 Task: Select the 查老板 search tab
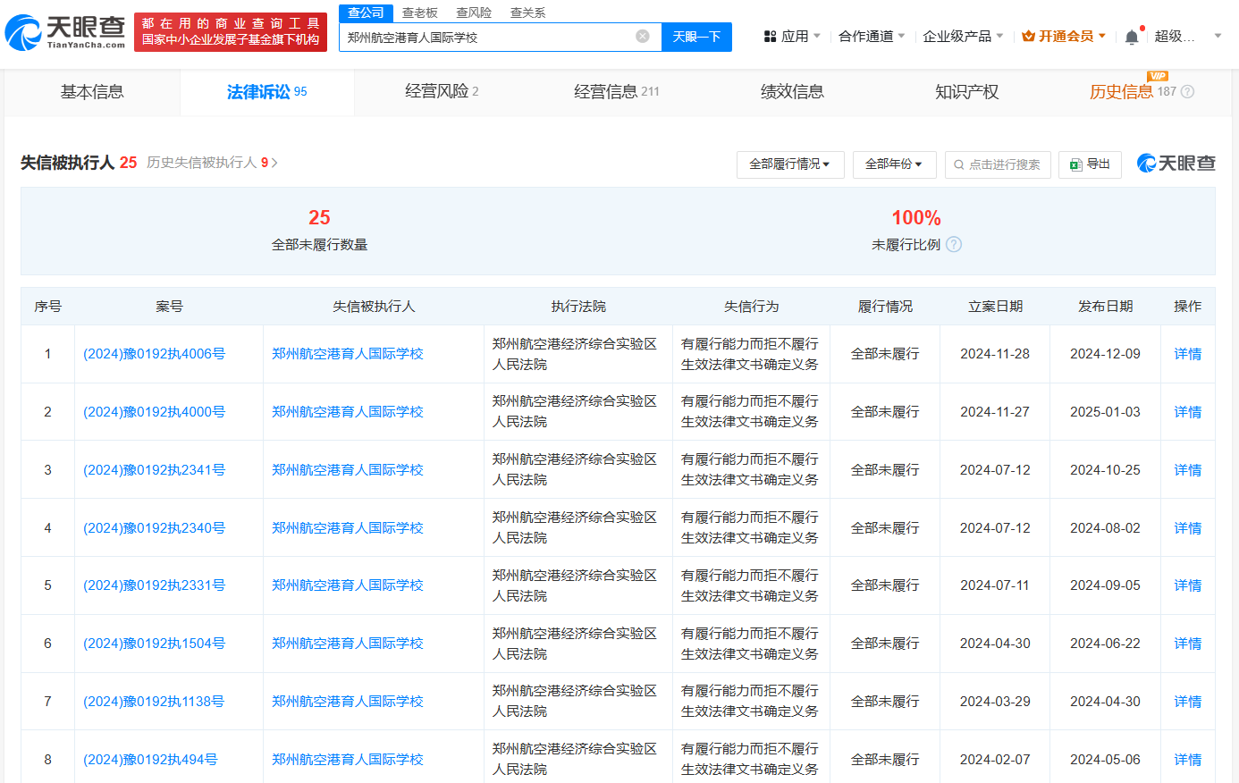click(x=419, y=13)
